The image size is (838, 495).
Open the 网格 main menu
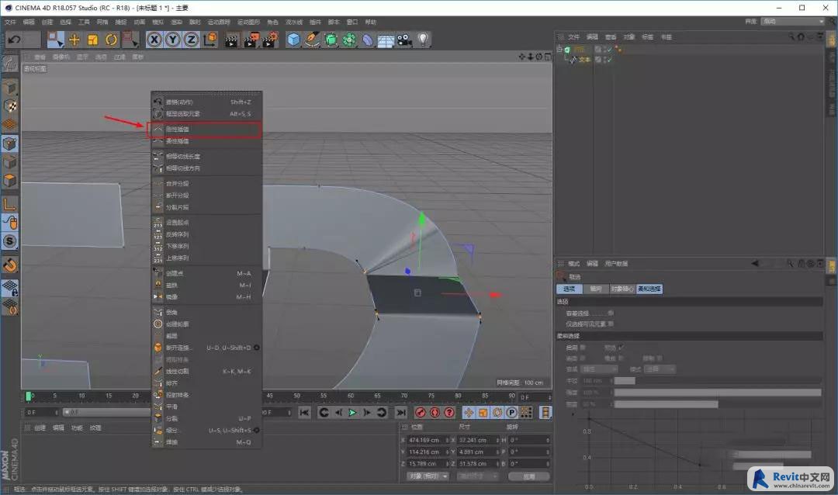click(x=102, y=22)
